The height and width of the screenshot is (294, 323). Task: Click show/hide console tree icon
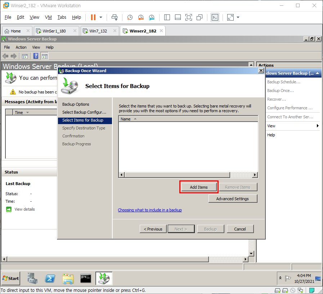tap(25, 56)
